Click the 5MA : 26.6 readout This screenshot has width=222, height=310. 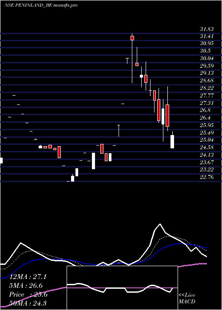point(26,286)
